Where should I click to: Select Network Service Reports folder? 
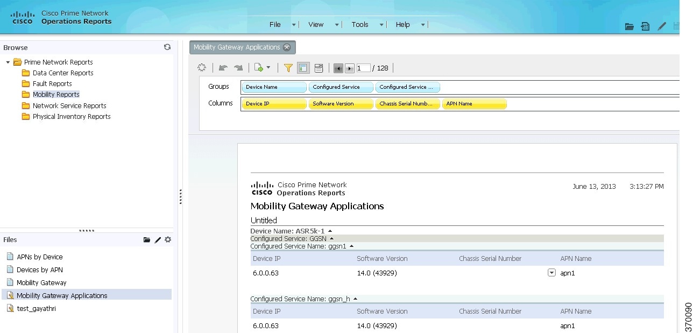[69, 106]
